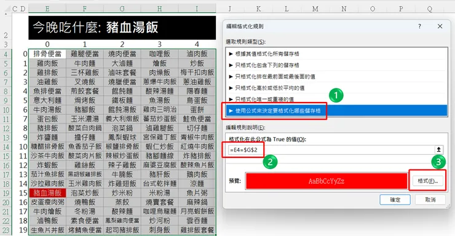
Task: Click the cell 滷肉飯
Action: [x=197, y=53]
